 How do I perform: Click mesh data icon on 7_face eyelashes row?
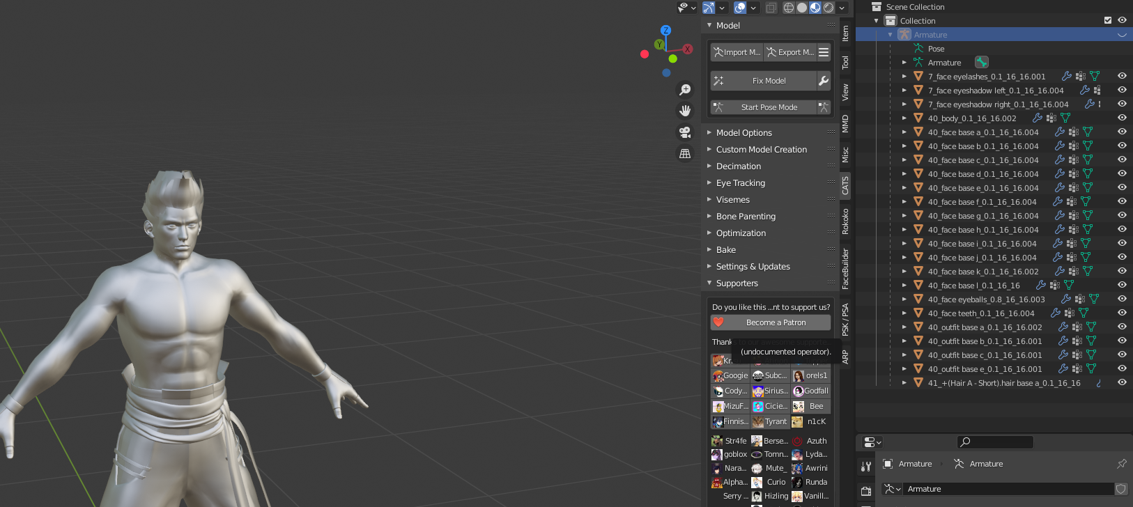click(x=1095, y=76)
